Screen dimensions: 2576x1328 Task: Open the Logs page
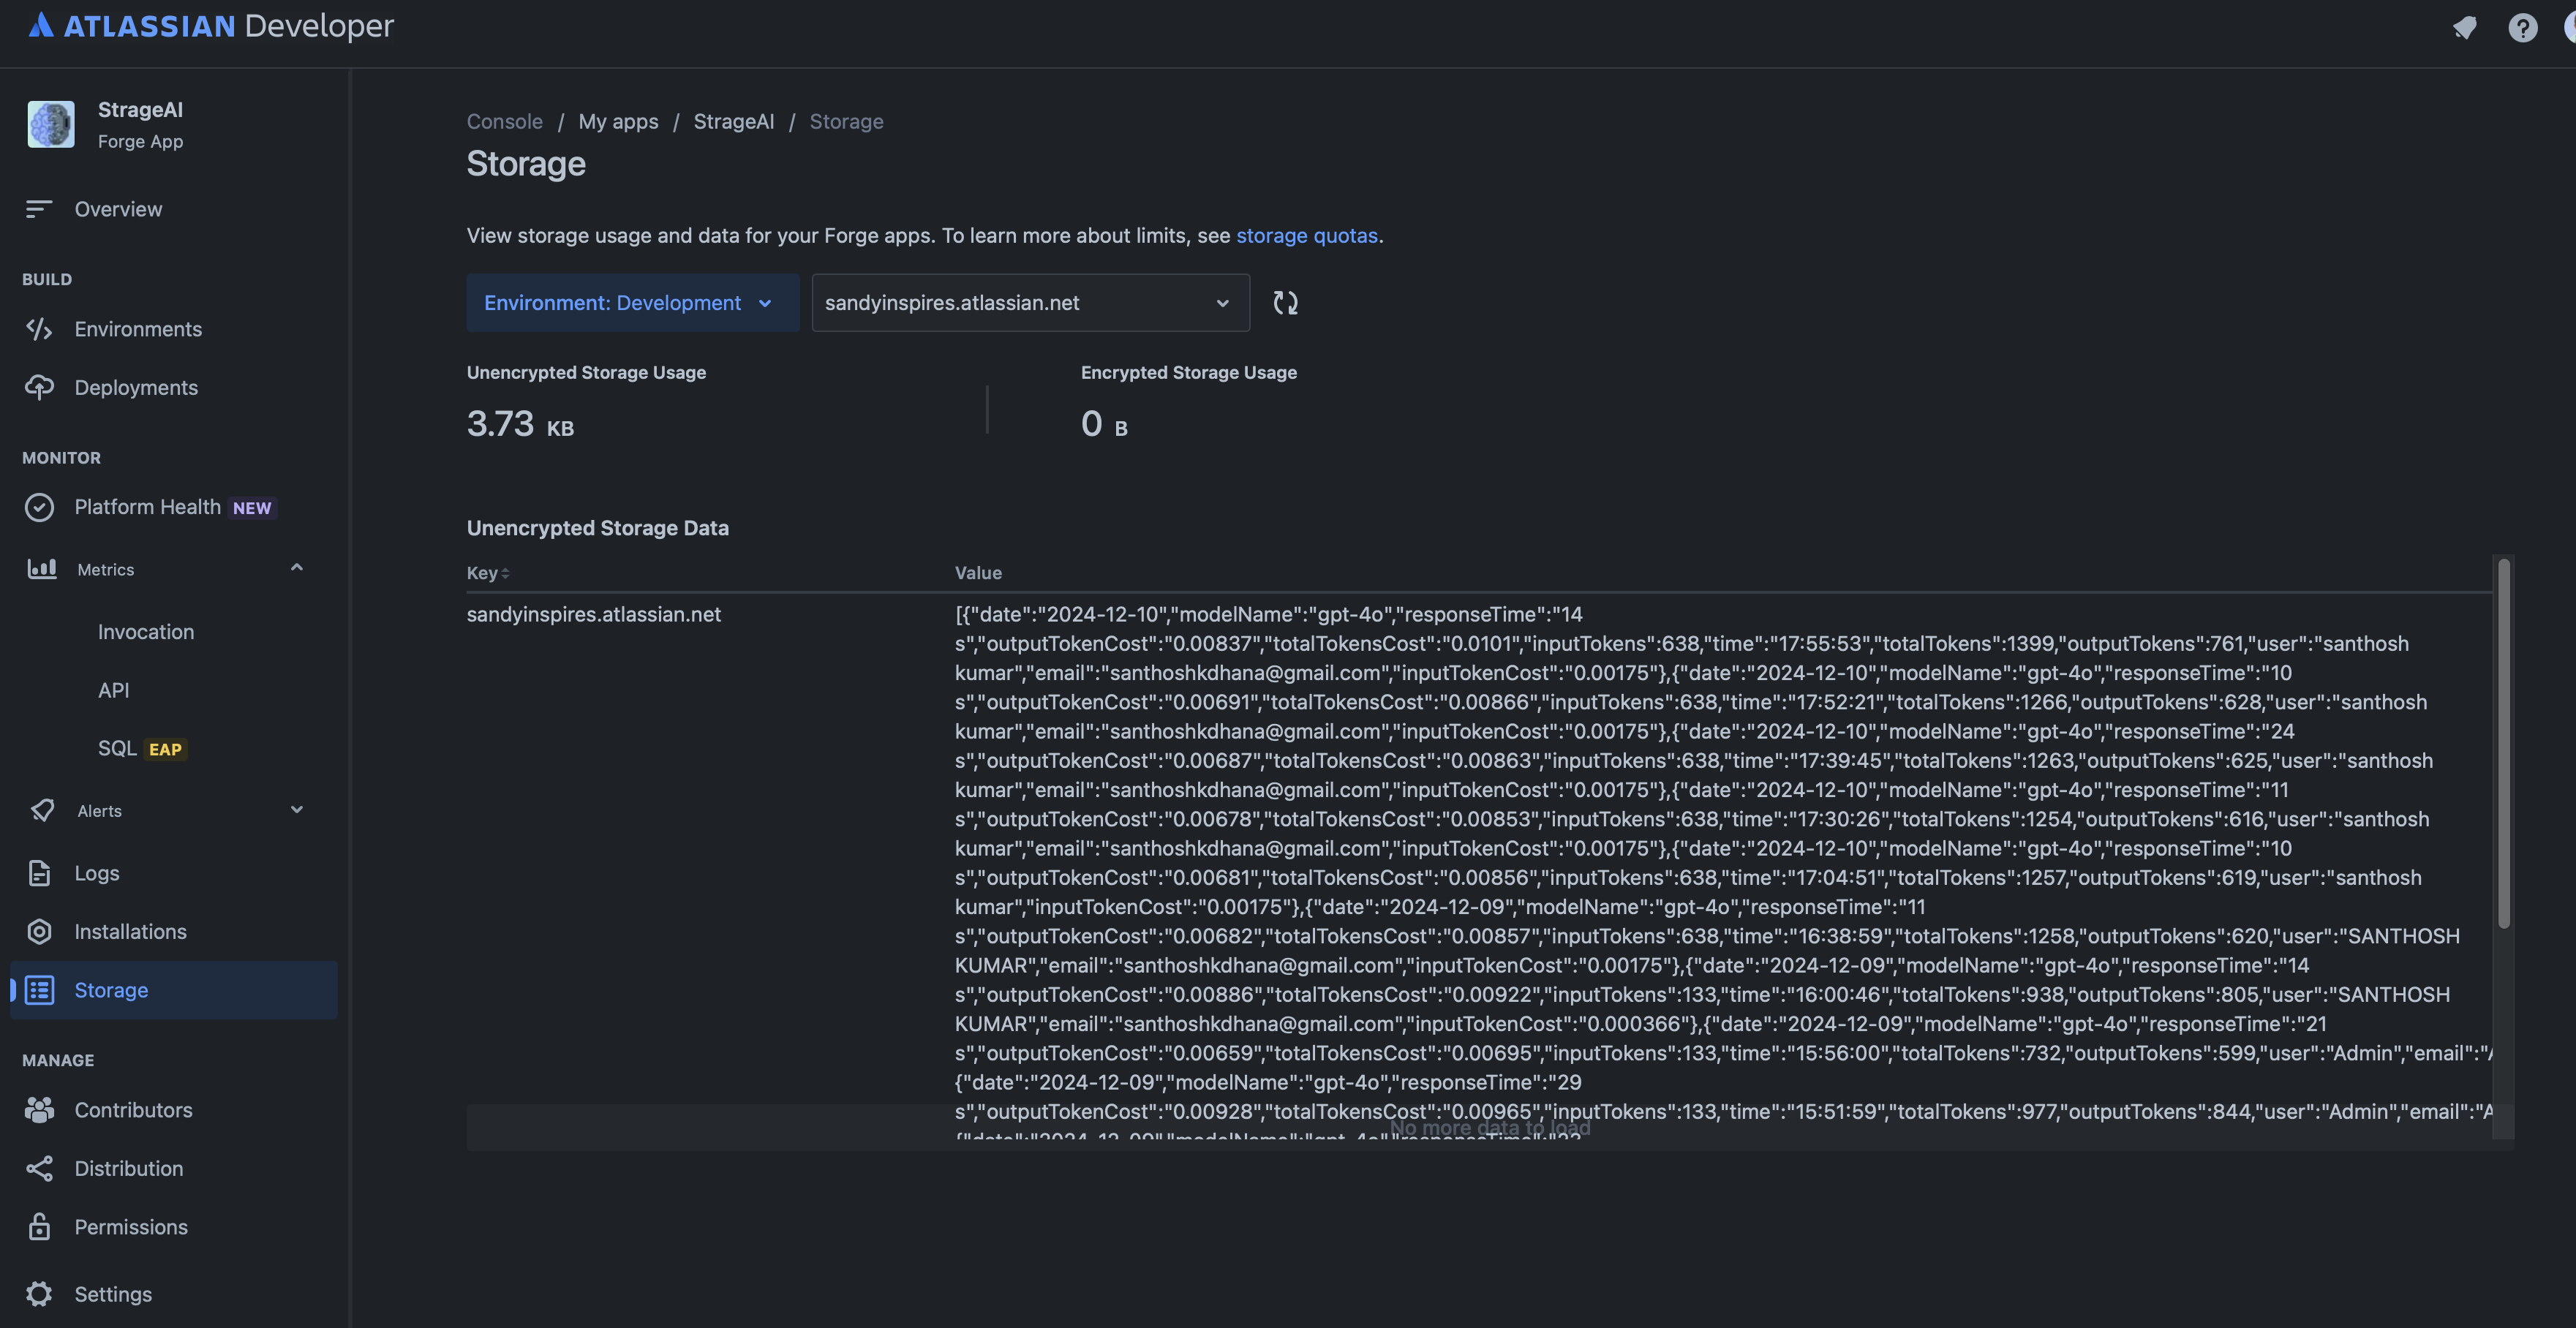(96, 873)
